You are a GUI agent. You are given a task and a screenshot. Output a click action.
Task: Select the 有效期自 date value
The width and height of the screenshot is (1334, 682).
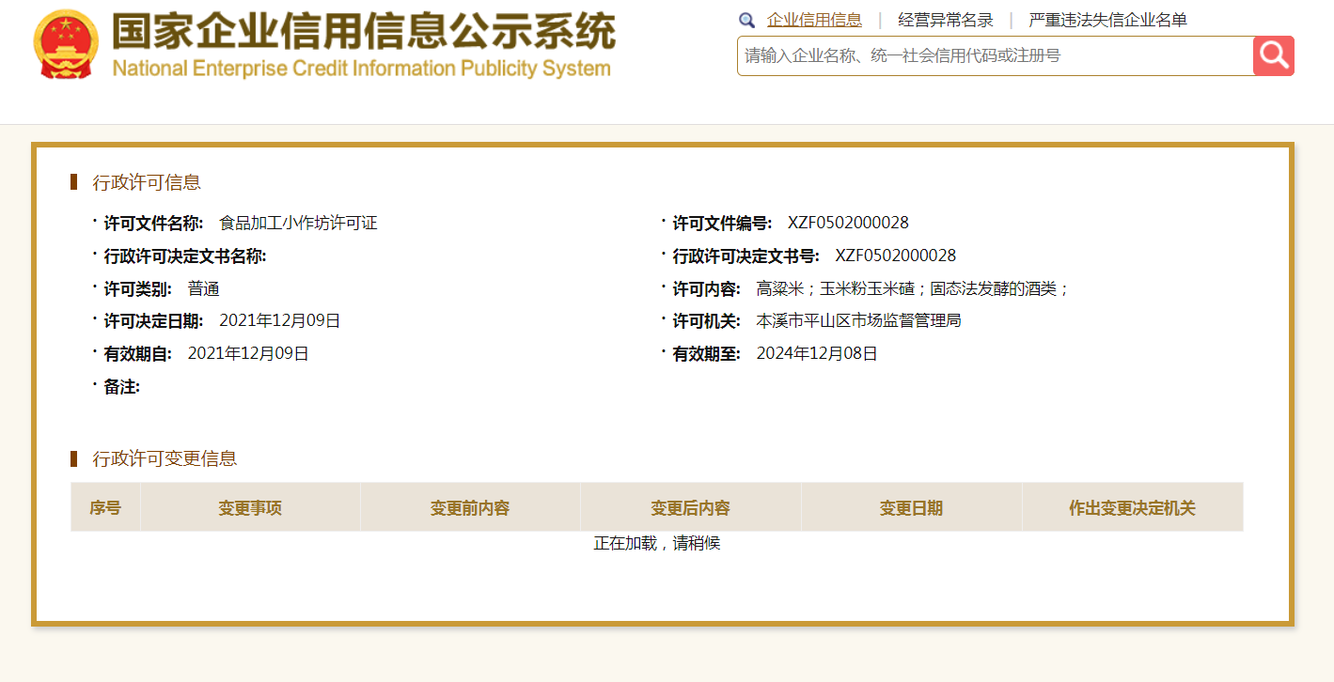(248, 353)
